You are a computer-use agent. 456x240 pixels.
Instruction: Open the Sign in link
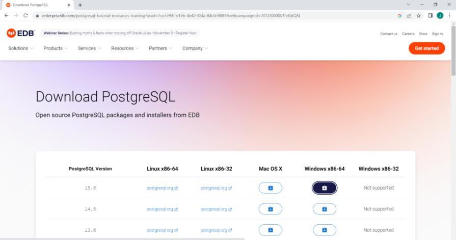point(437,34)
